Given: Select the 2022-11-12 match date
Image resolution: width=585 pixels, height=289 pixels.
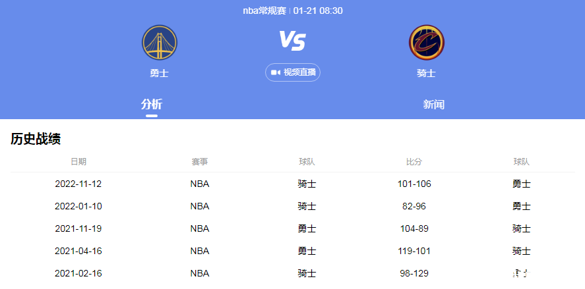Looking at the screenshot, I should tap(78, 184).
